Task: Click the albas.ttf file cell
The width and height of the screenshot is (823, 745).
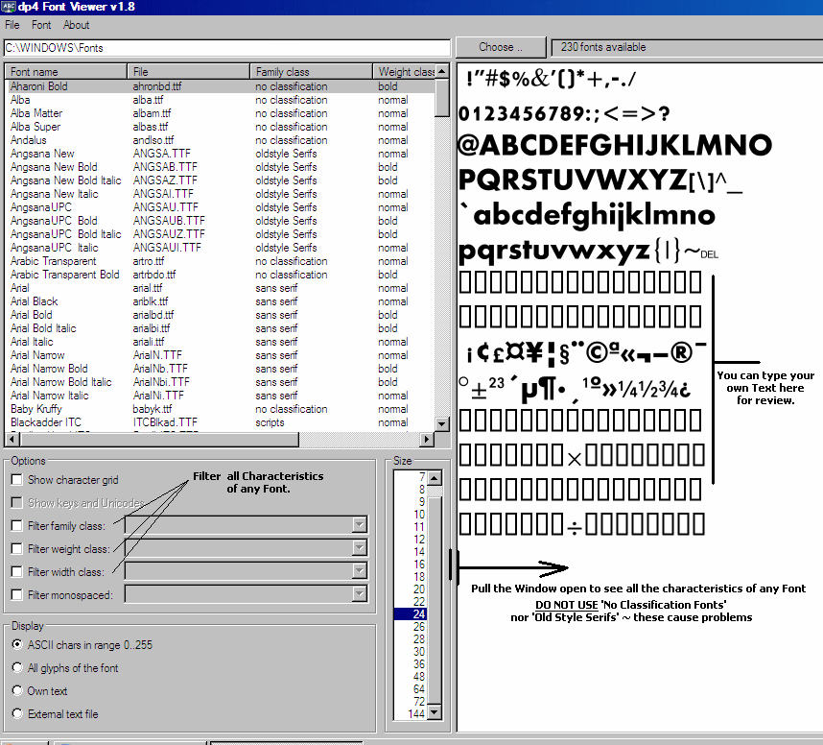Action: (150, 127)
